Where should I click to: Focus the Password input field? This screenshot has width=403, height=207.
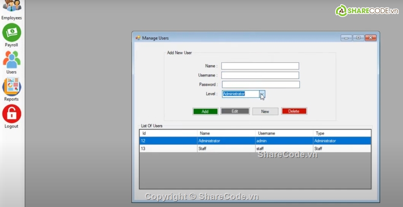coord(261,84)
